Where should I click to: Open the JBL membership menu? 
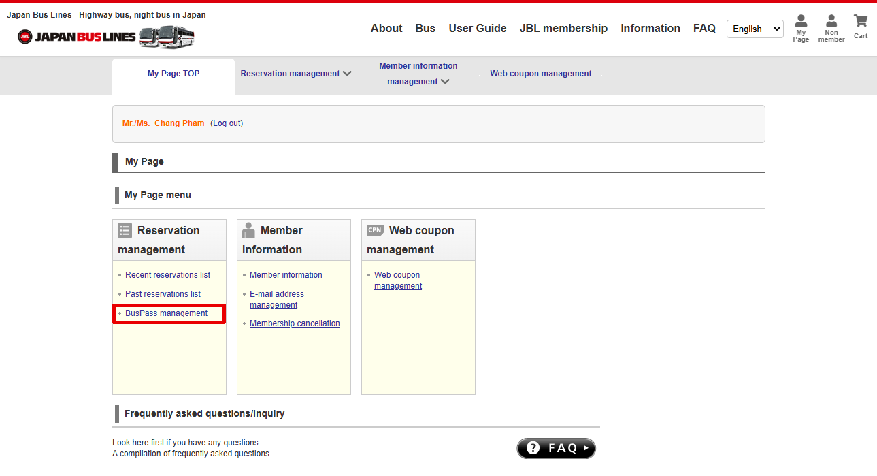point(563,28)
